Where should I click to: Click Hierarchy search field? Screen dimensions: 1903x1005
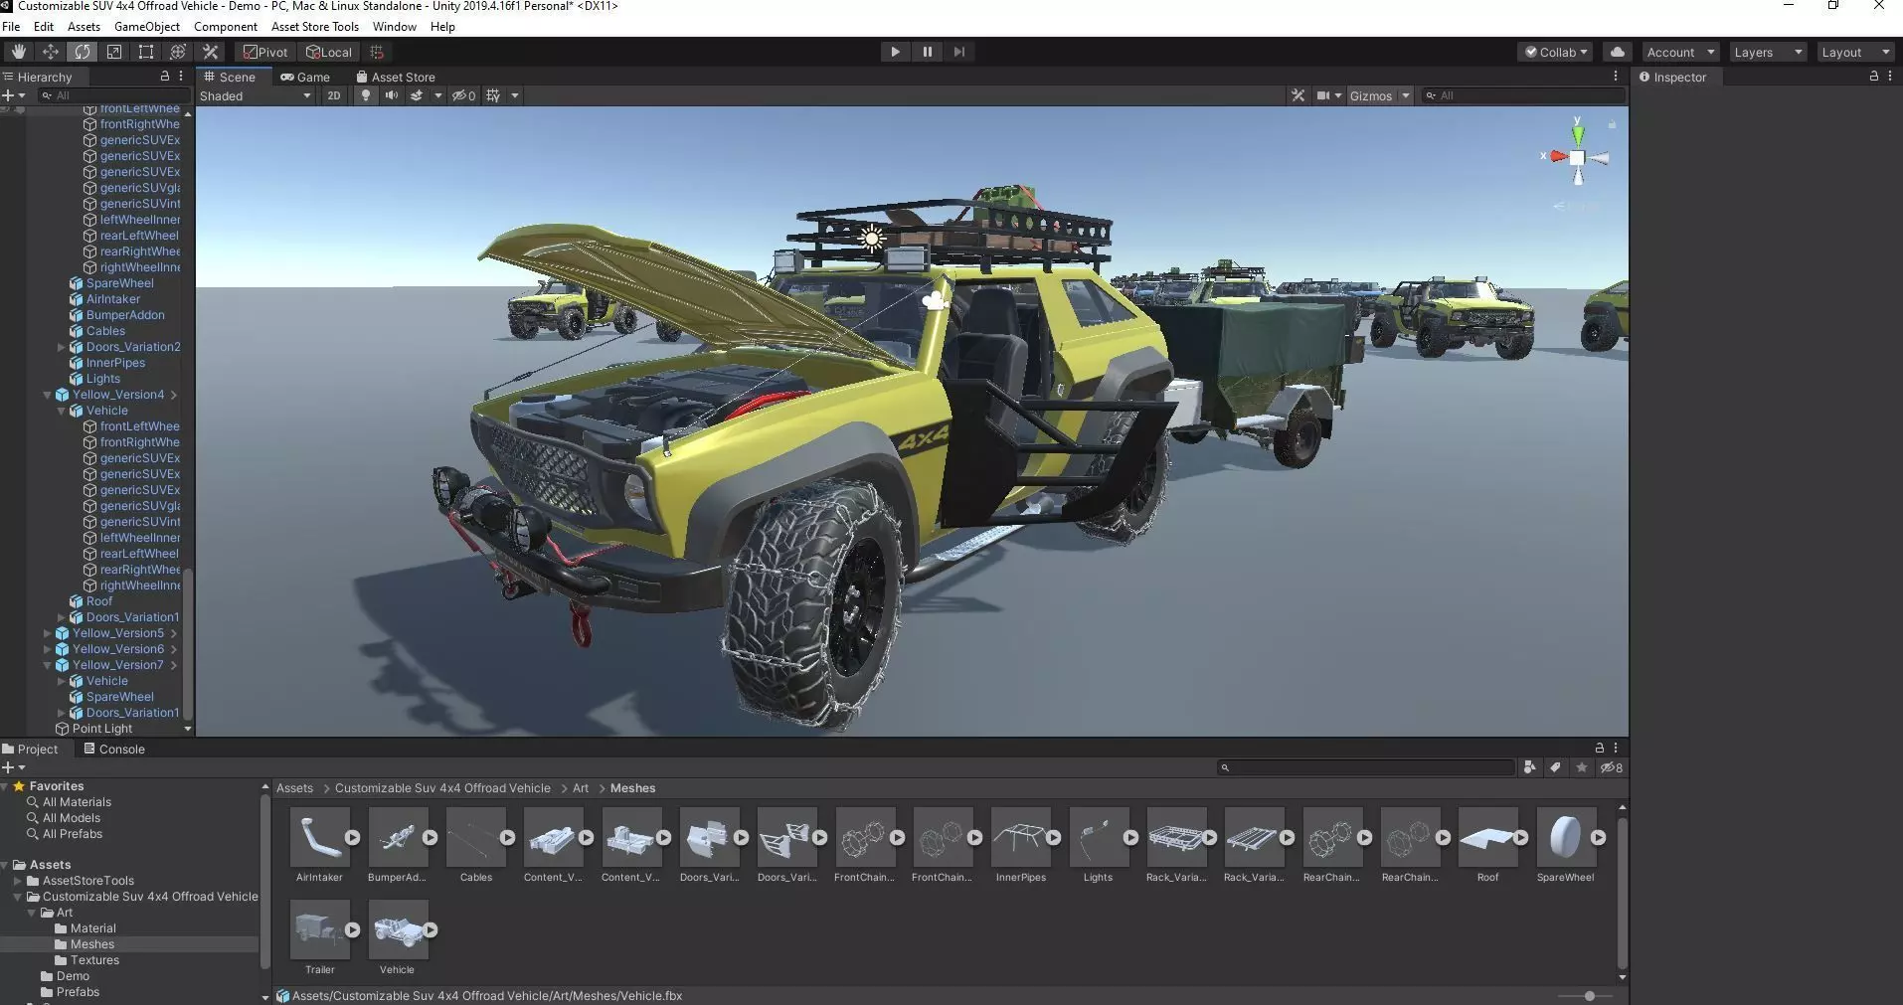click(x=114, y=95)
